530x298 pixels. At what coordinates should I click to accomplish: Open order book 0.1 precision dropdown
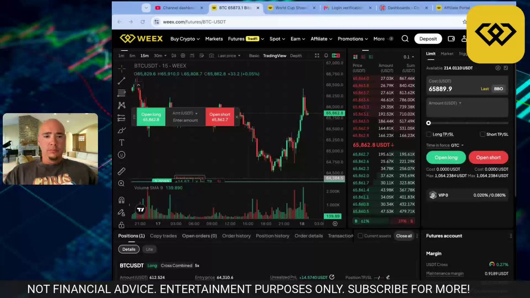click(x=409, y=57)
